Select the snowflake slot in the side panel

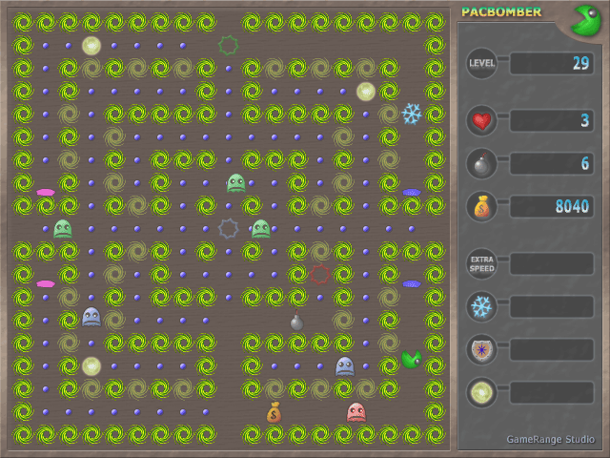point(481,306)
